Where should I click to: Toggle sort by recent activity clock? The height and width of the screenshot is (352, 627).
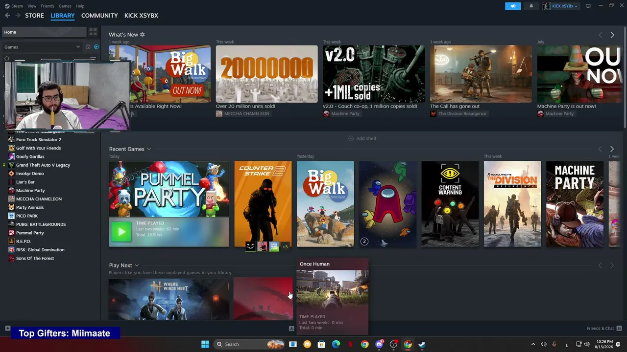88,47
